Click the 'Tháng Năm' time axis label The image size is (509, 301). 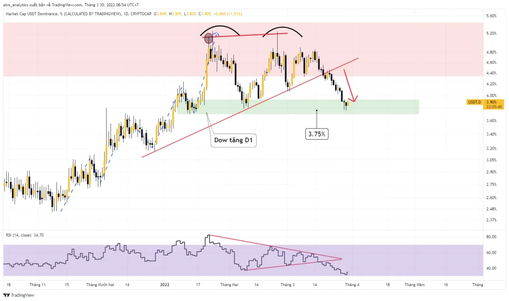pos(414,285)
